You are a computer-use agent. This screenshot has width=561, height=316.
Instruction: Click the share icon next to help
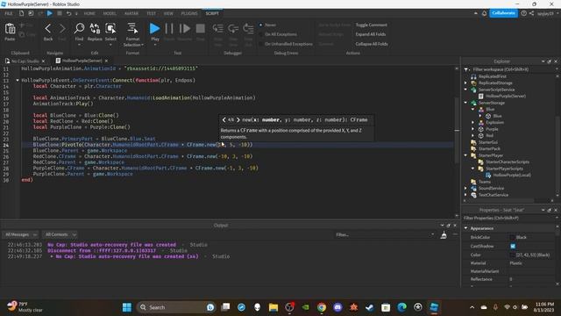532,13
